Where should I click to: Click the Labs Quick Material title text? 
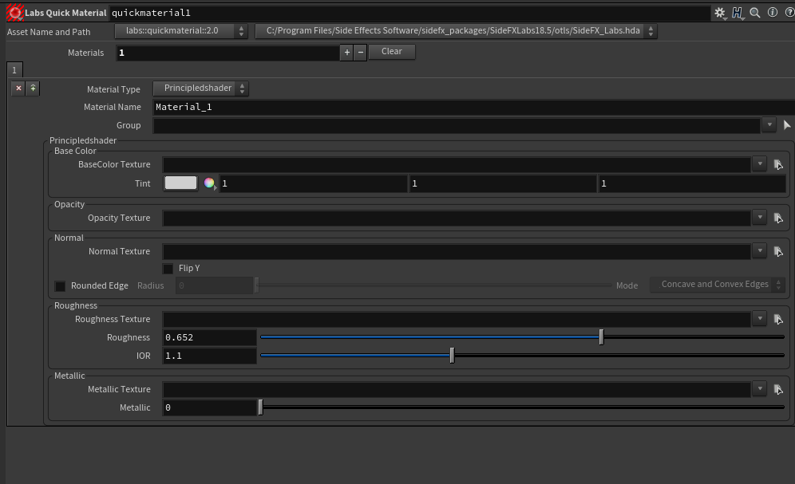[x=66, y=14]
